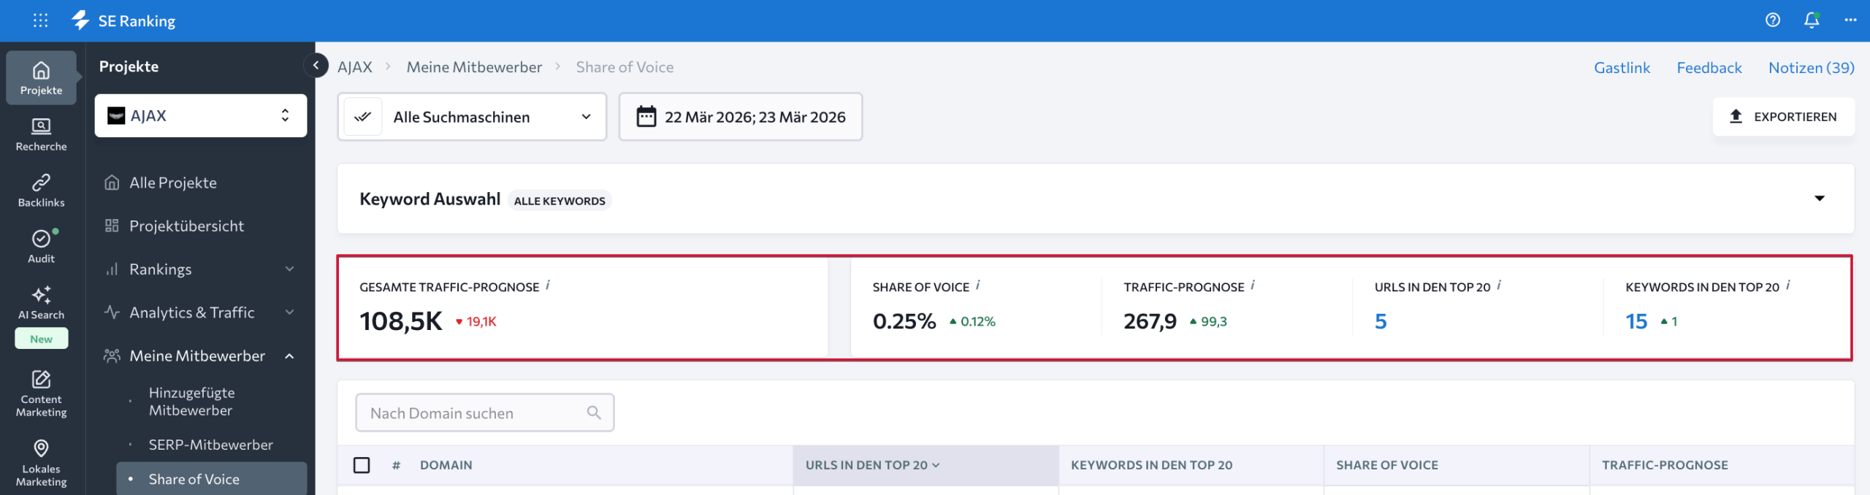1870x495 pixels.
Task: Open the Gastlink link
Action: point(1622,68)
